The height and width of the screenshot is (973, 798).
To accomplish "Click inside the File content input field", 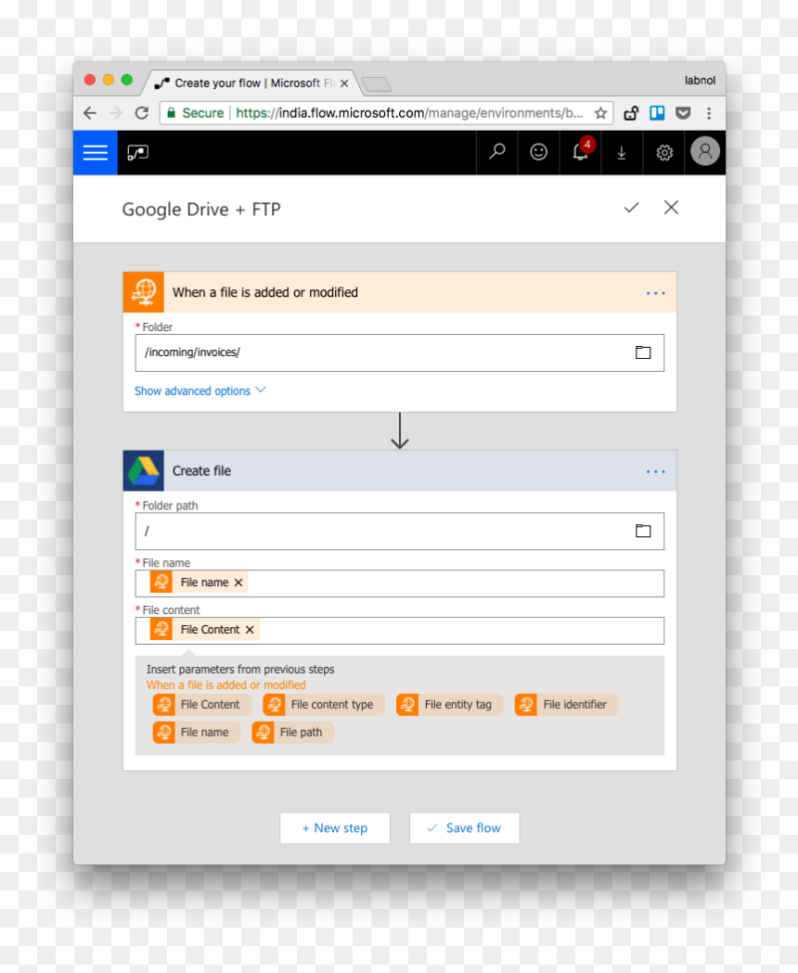I will point(399,630).
